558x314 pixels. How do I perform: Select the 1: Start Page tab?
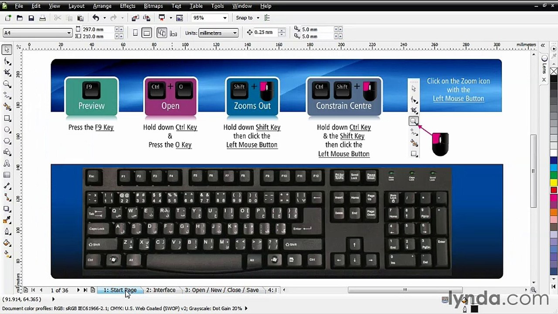(120, 290)
